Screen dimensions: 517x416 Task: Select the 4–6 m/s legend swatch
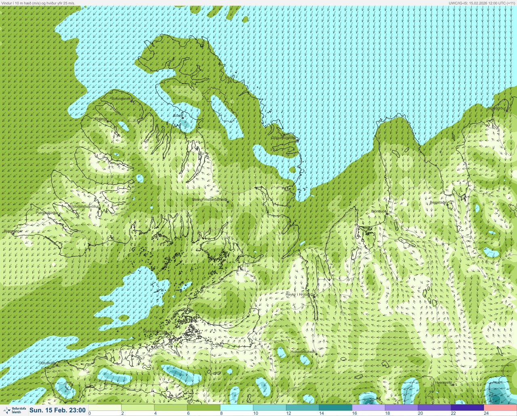point(171,408)
